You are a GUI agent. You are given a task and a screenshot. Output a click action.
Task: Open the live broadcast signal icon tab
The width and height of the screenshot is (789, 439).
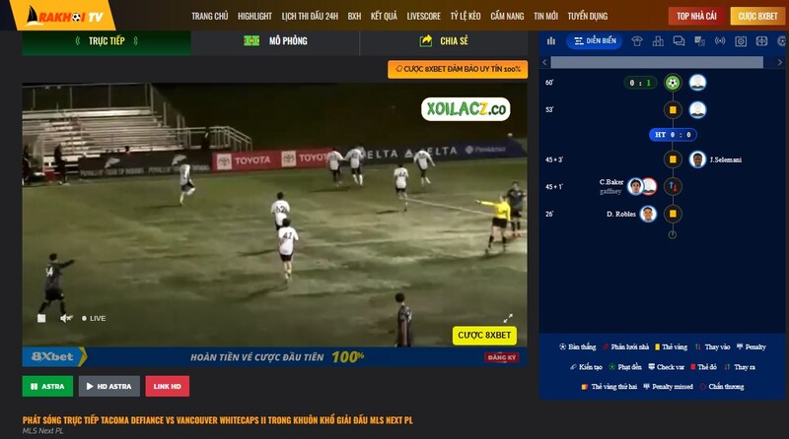click(720, 41)
